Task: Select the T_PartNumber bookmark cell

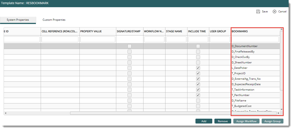Action: click(x=255, y=95)
